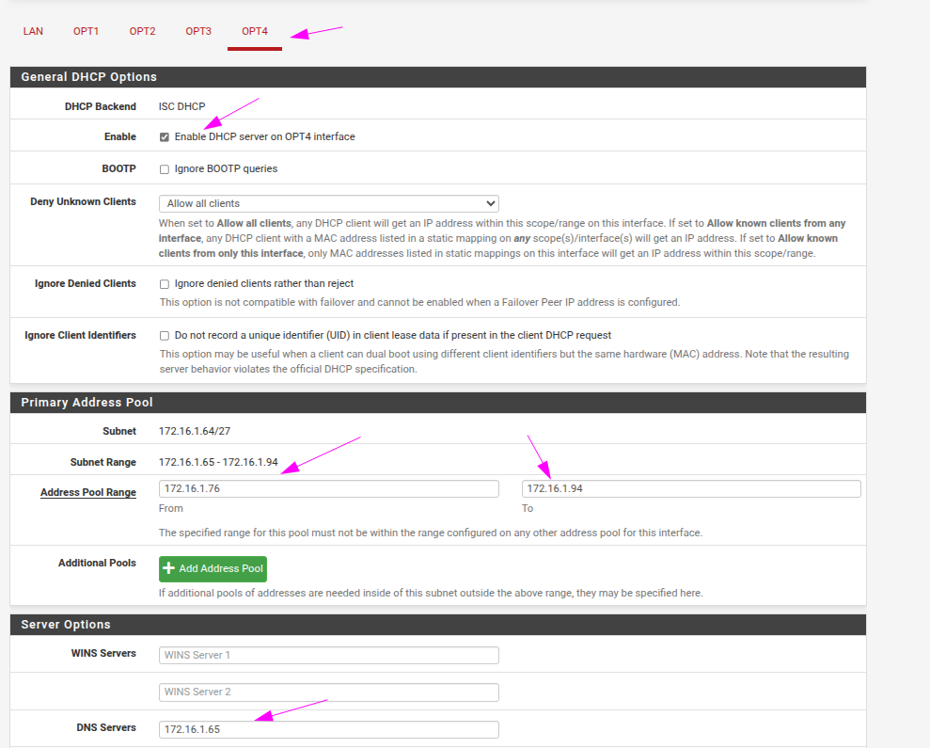
Task: Go to the OPT3 tab
Action: [198, 32]
